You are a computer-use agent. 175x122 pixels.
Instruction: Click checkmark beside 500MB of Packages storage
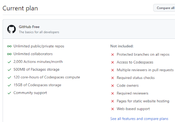[9, 70]
